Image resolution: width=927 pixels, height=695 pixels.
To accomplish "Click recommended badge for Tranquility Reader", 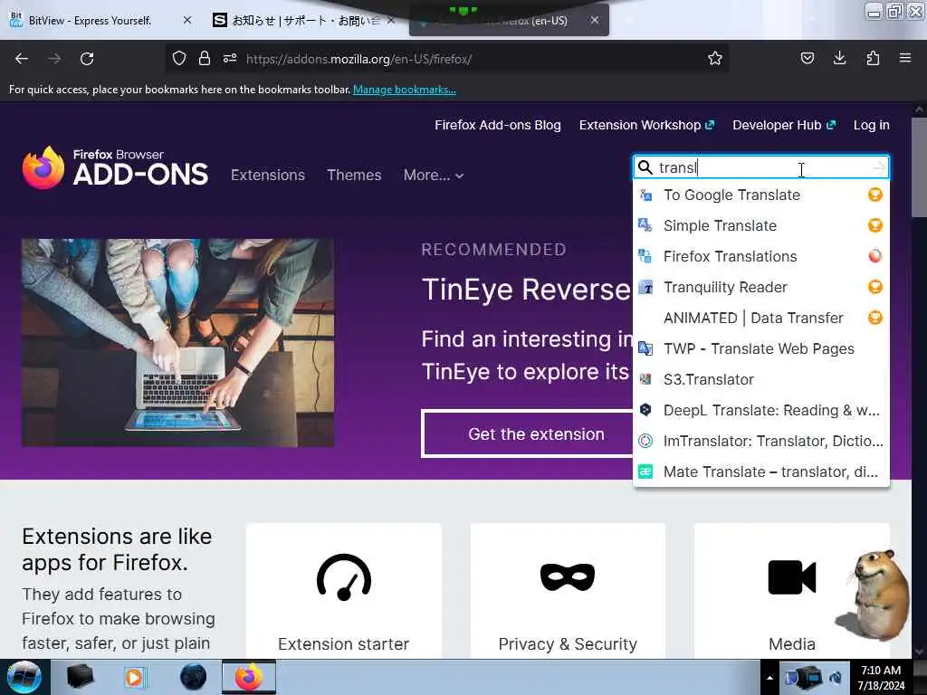I will (875, 287).
